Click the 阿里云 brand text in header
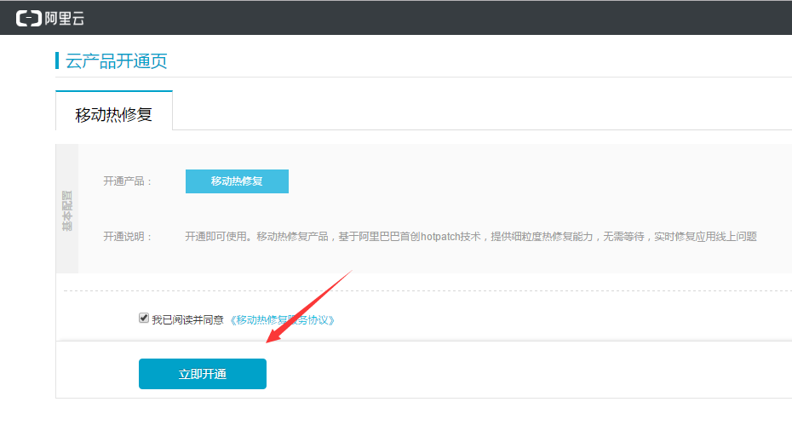The image size is (792, 425). point(65,19)
